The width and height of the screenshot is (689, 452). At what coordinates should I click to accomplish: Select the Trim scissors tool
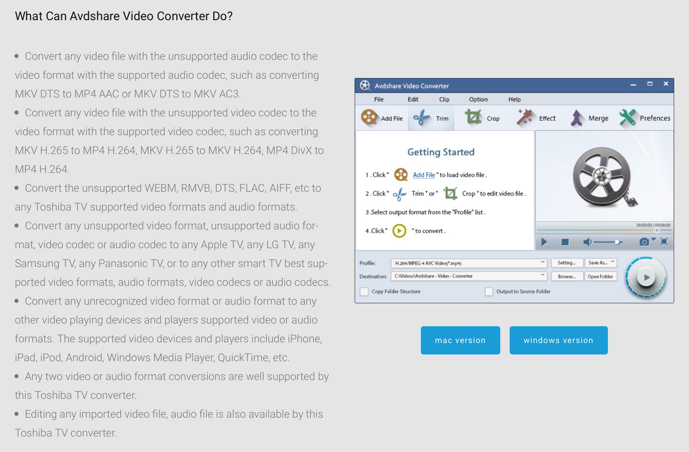tap(421, 118)
